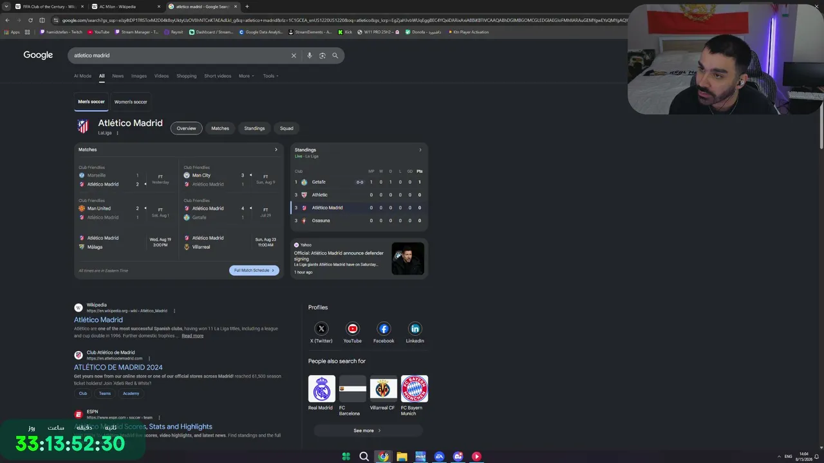The image size is (824, 463).
Task: Switch to AI Mode search
Action: pyautogui.click(x=82, y=76)
